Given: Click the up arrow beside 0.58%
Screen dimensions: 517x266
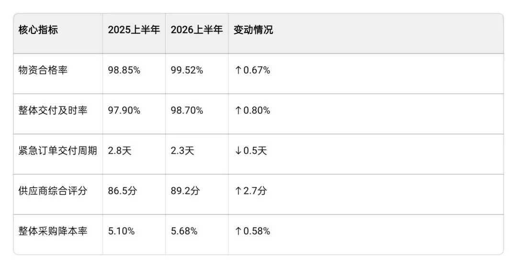Looking at the screenshot, I should coord(238,231).
